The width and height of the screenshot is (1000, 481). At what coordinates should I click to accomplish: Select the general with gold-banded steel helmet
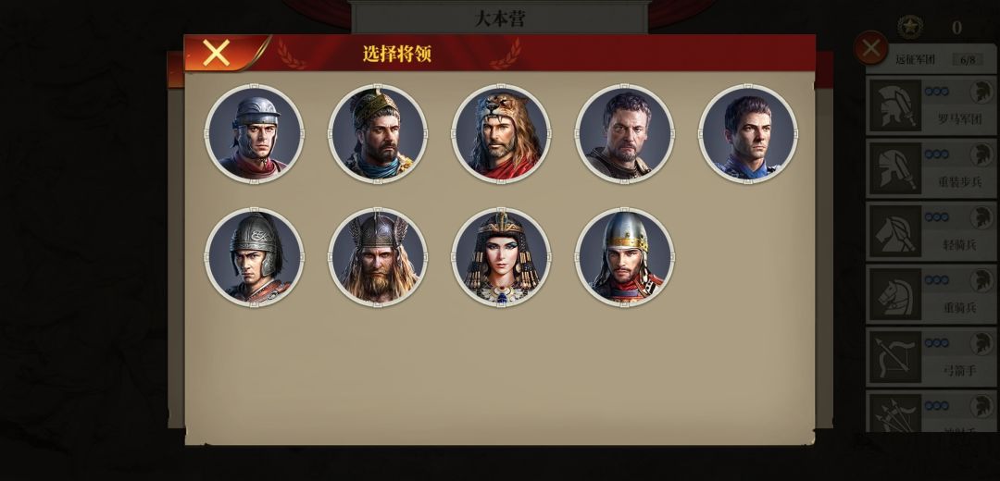coord(624,257)
